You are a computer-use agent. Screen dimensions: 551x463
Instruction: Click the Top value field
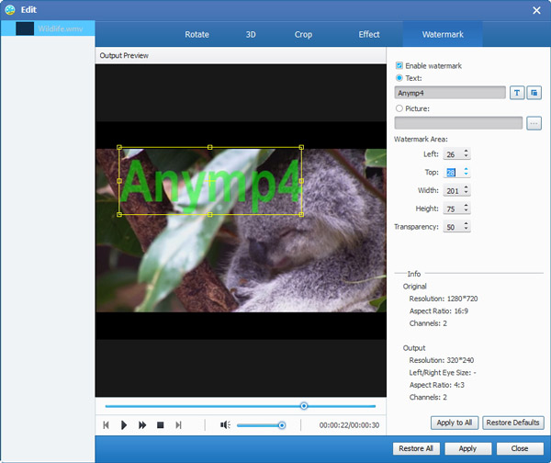[452, 173]
